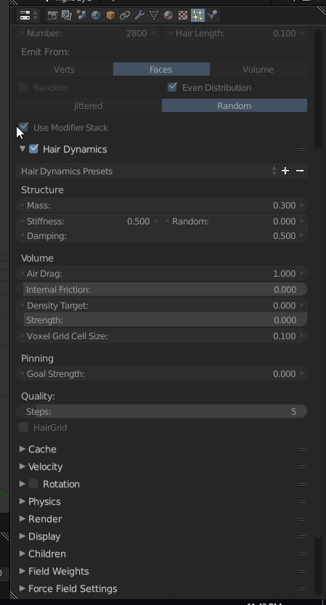Enable the HairGrid checkbox
326x605 pixels.
23,427
